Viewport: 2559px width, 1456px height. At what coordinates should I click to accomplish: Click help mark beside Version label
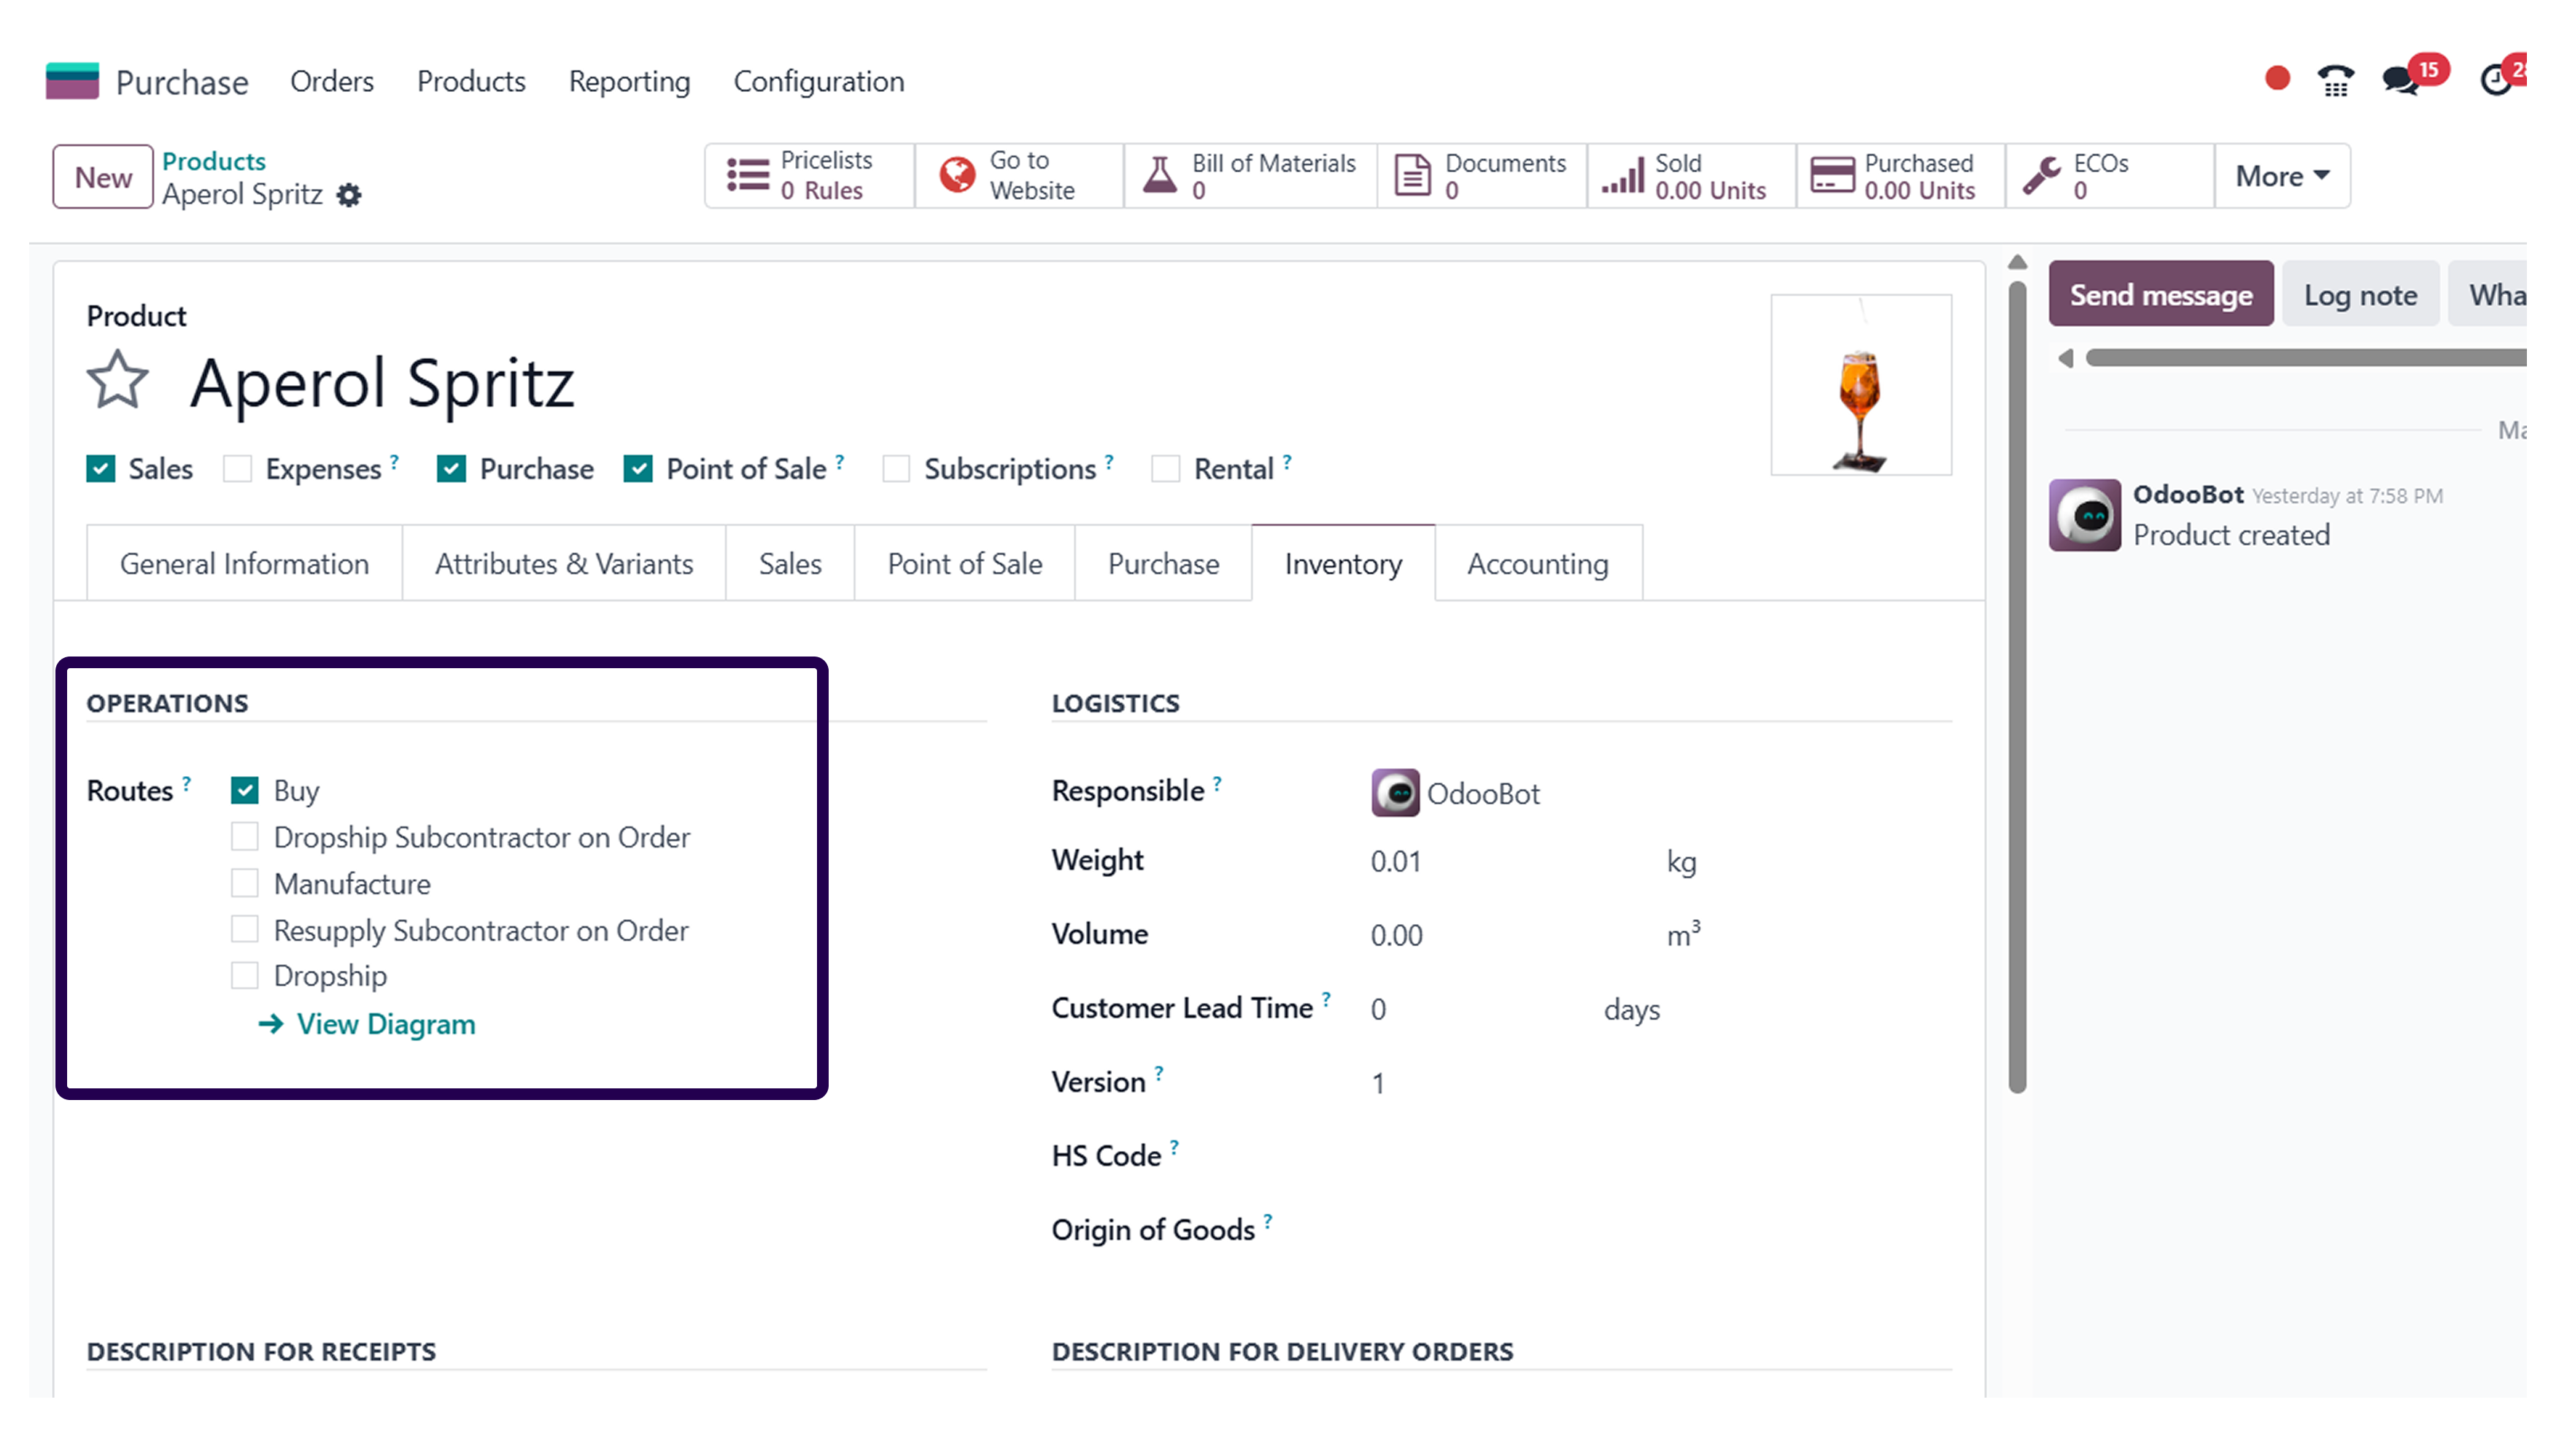(x=1158, y=1073)
